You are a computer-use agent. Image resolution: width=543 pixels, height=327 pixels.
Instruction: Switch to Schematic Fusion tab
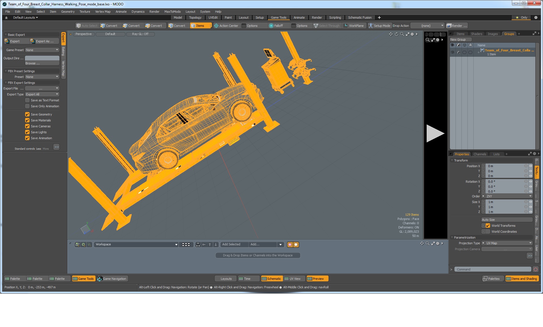360,18
